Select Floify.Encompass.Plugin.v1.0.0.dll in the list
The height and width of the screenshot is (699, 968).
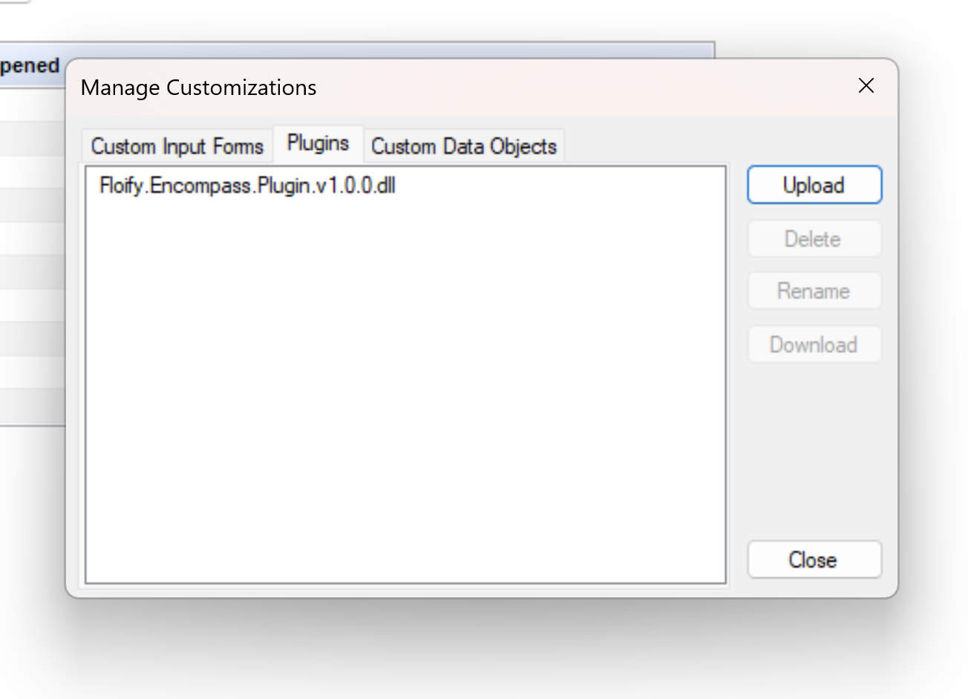(247, 186)
